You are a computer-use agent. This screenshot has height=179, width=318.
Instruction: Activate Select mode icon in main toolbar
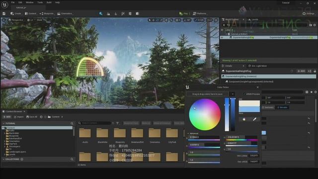point(101,13)
